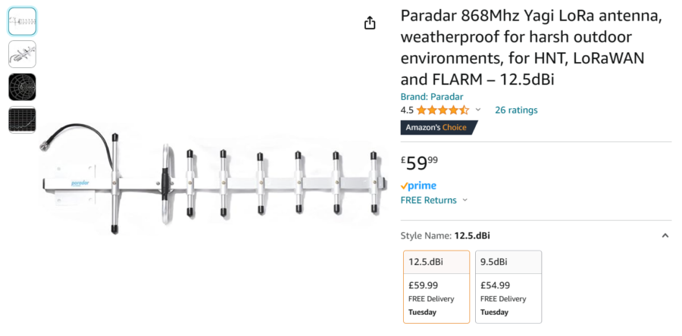Image resolution: width=682 pixels, height=336 pixels.
Task: Click the 4.5 rating number
Action: (x=407, y=110)
